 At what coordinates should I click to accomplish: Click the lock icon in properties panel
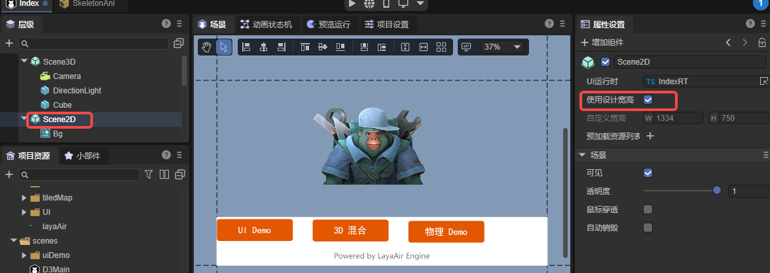click(761, 42)
